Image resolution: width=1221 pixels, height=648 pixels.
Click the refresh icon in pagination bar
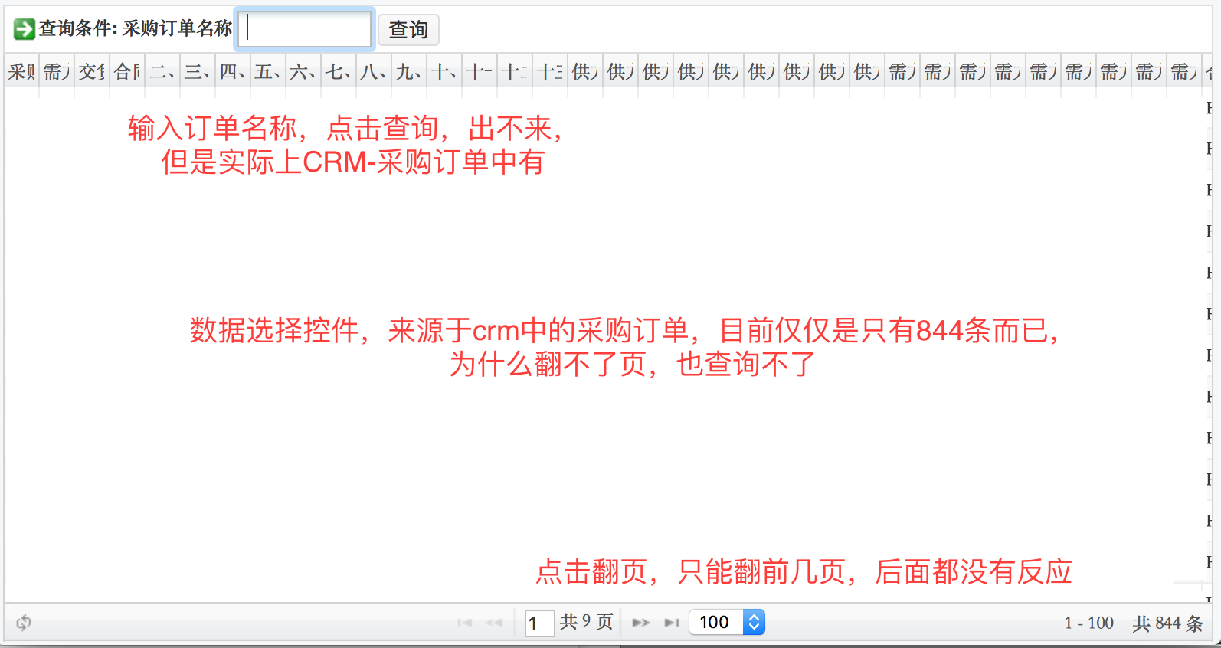coord(24,623)
